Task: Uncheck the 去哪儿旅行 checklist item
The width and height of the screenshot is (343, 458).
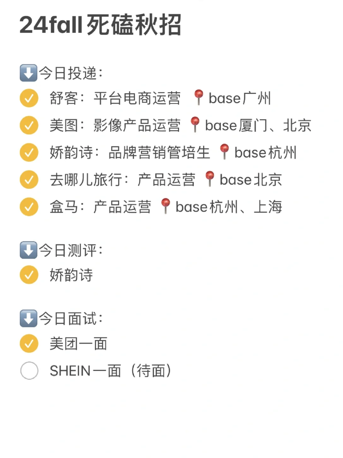Action: (29, 180)
